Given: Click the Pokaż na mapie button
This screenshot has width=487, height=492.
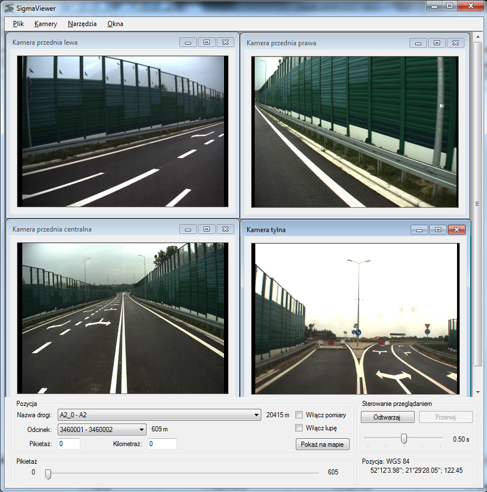Looking at the screenshot, I should pyautogui.click(x=322, y=444).
